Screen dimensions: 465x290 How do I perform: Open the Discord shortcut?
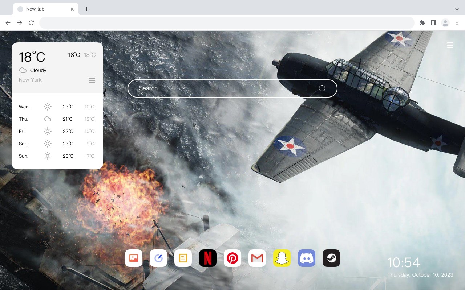pyautogui.click(x=307, y=258)
